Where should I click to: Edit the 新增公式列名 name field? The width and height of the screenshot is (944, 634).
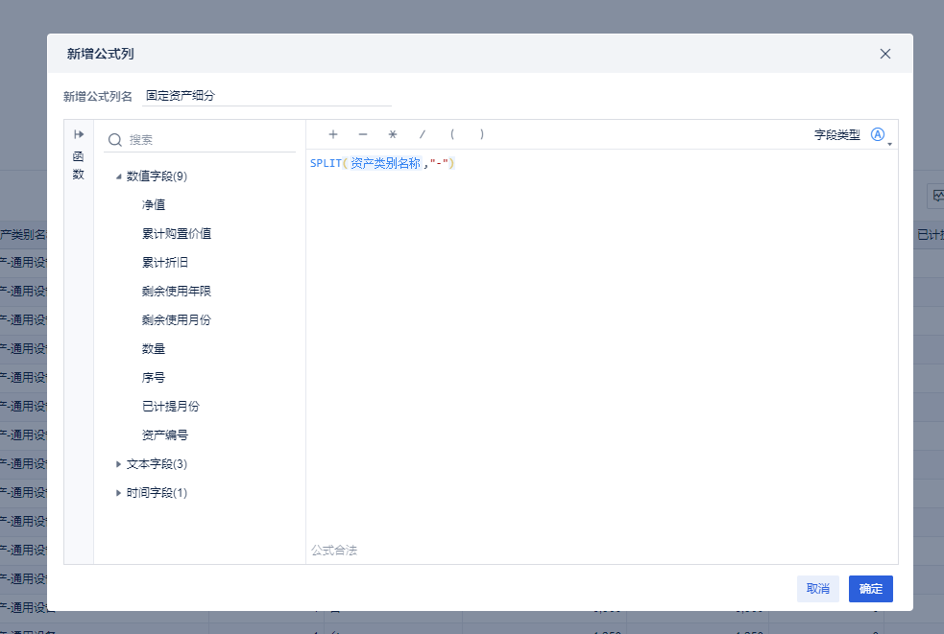pos(267,96)
